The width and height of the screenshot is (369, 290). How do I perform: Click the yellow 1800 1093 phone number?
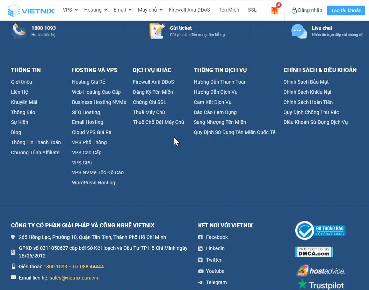[x=55, y=267]
